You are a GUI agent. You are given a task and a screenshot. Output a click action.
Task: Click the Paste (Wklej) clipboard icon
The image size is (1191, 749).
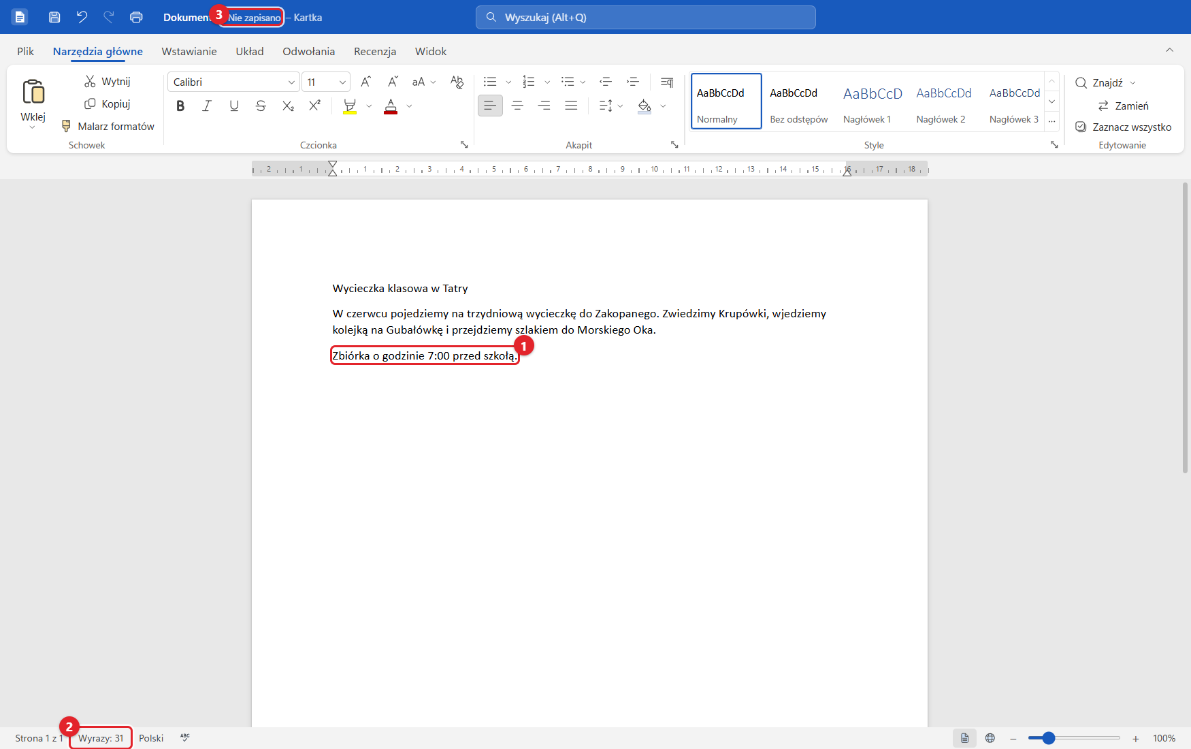point(33,91)
